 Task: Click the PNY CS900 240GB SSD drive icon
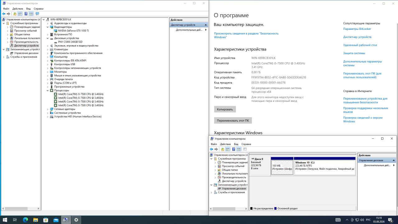click(x=56, y=42)
